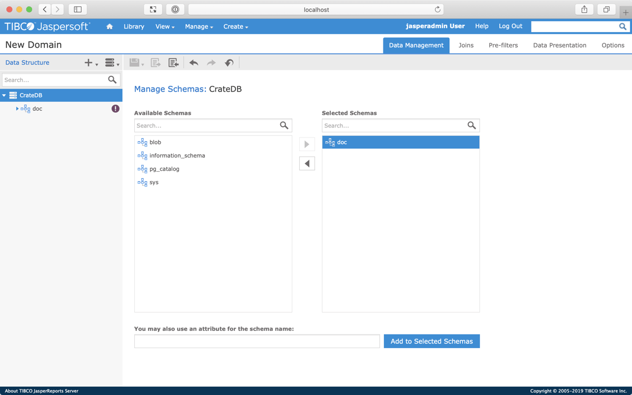Image resolution: width=632 pixels, height=395 pixels.
Task: Click the Data Structure search magnifier icon
Action: (112, 80)
